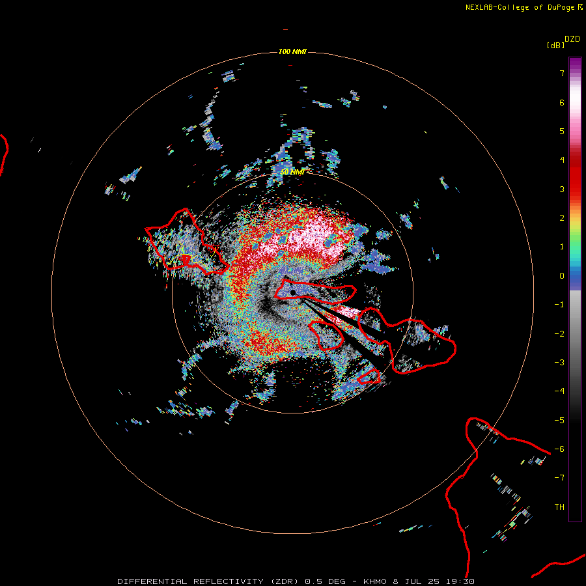
Task: Click the TH threshold label on scale
Action: pyautogui.click(x=559, y=507)
